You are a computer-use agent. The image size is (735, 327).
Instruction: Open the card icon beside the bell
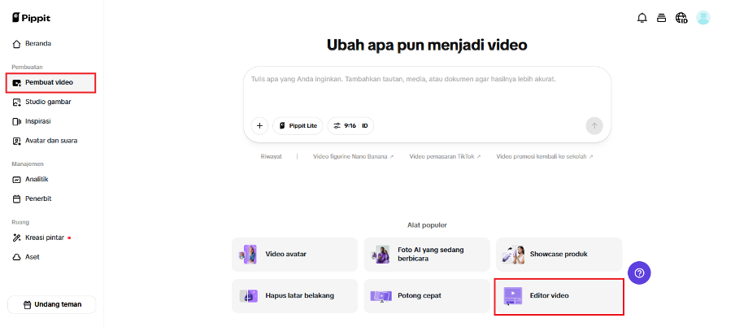pyautogui.click(x=662, y=18)
